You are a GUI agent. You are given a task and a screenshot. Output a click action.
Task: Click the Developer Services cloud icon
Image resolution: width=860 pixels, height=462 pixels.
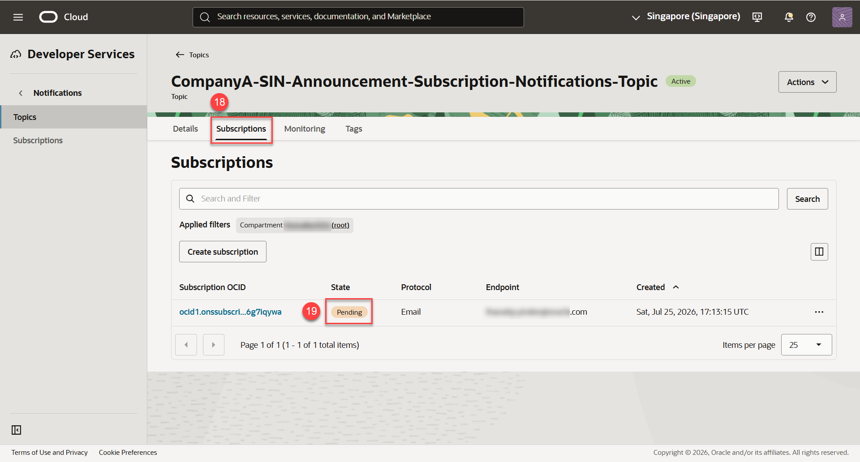tap(16, 54)
